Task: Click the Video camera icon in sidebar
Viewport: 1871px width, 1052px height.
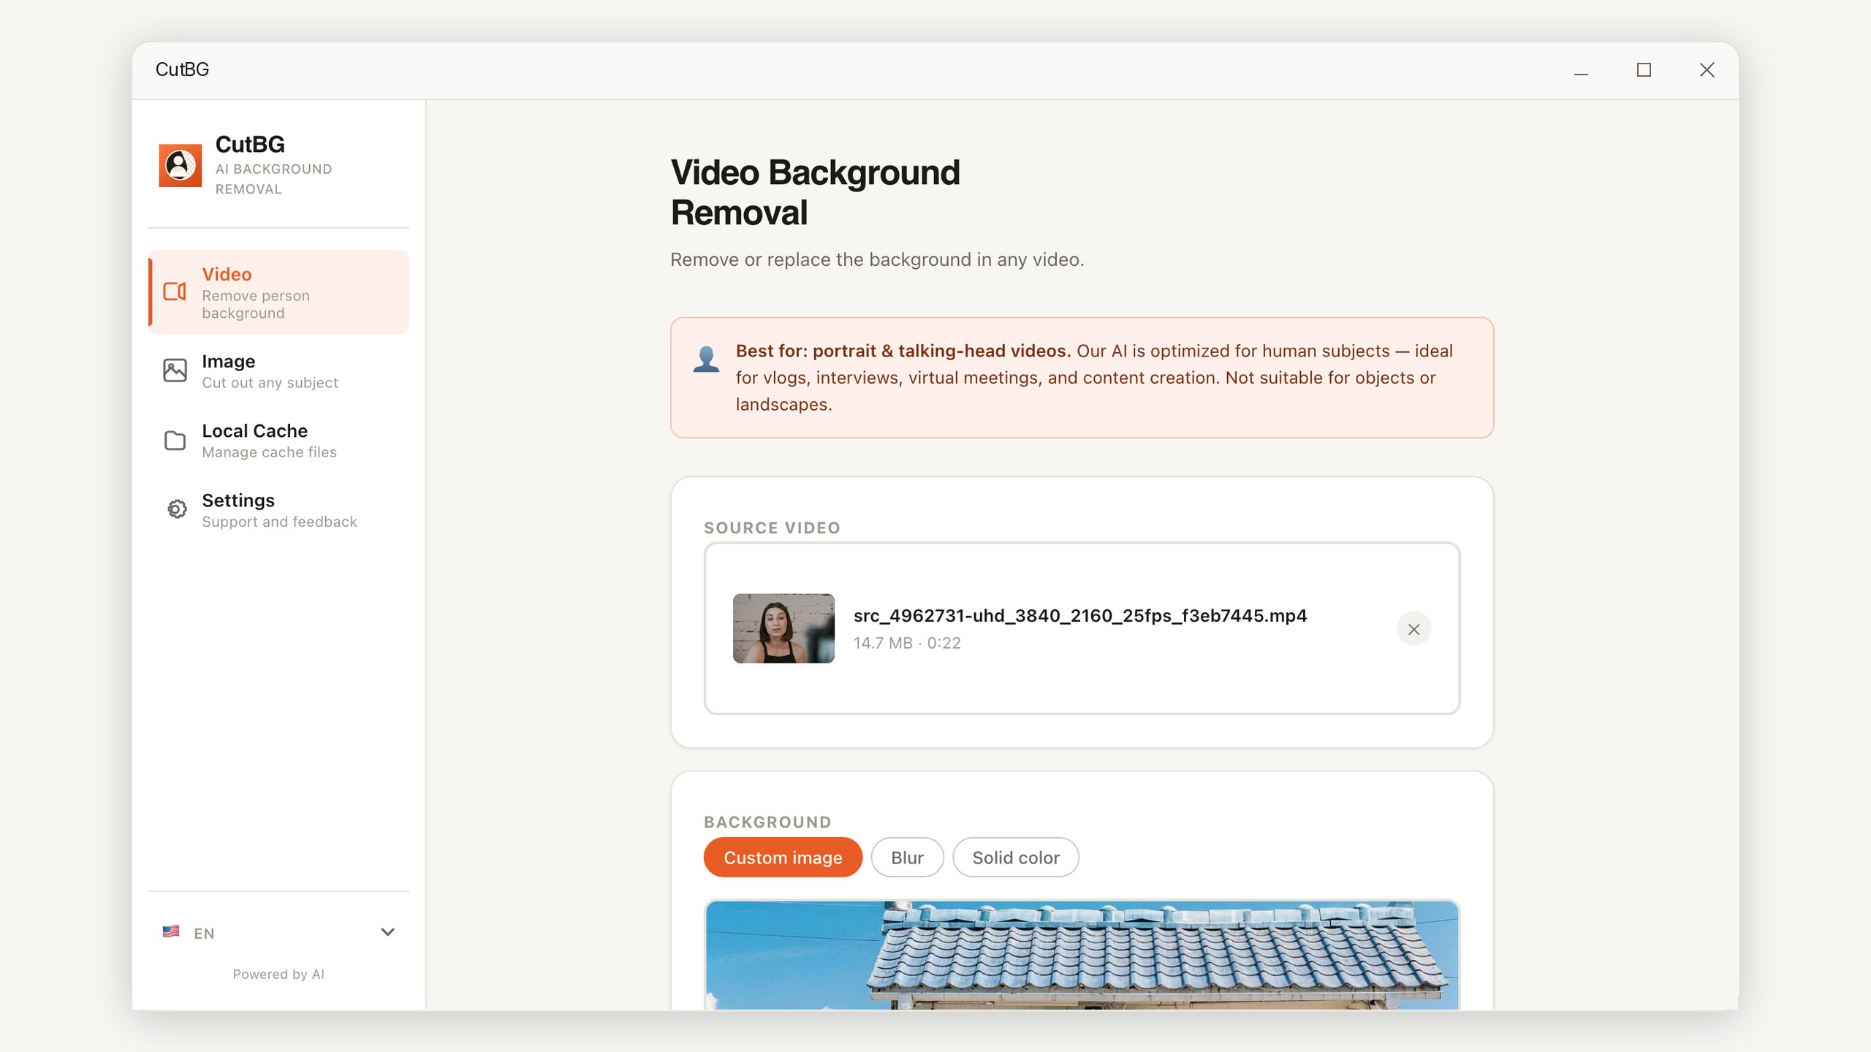Action: point(175,292)
